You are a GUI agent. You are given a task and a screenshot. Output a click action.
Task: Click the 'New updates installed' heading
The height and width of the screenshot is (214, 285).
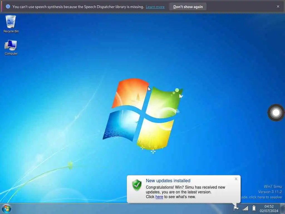pyautogui.click(x=168, y=181)
